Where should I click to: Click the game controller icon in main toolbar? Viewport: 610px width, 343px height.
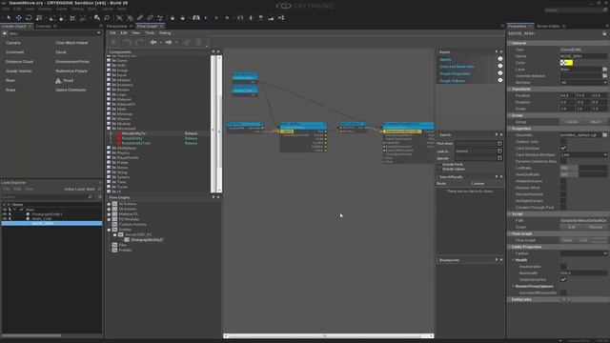[x=196, y=18]
